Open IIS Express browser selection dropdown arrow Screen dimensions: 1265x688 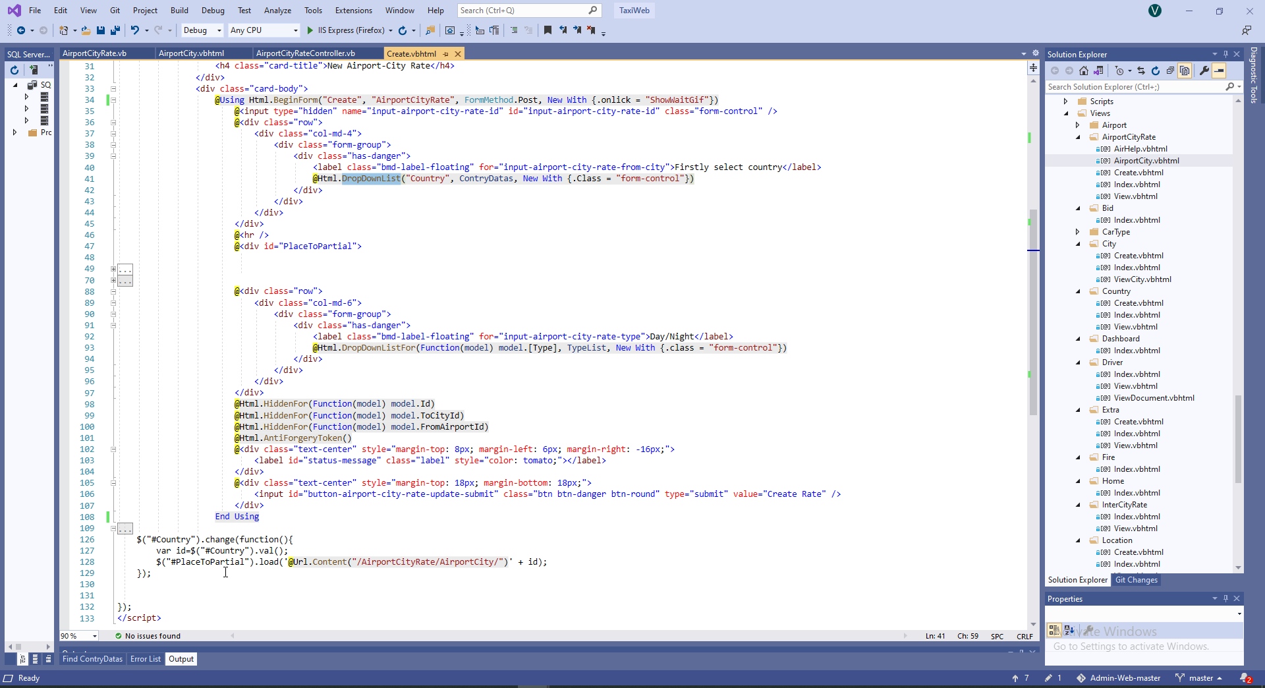point(391,30)
